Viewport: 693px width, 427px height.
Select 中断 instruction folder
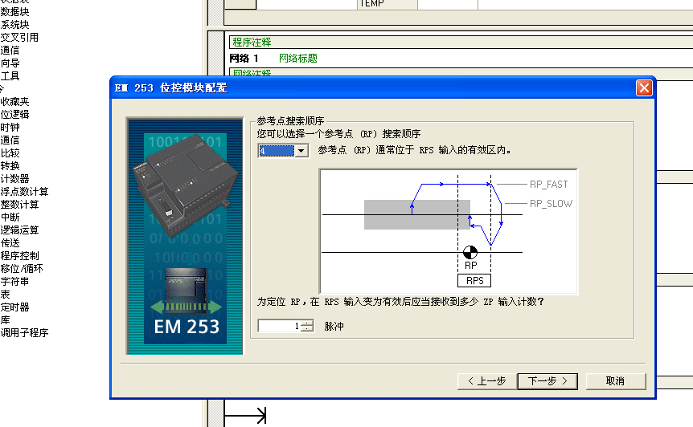[x=10, y=217]
